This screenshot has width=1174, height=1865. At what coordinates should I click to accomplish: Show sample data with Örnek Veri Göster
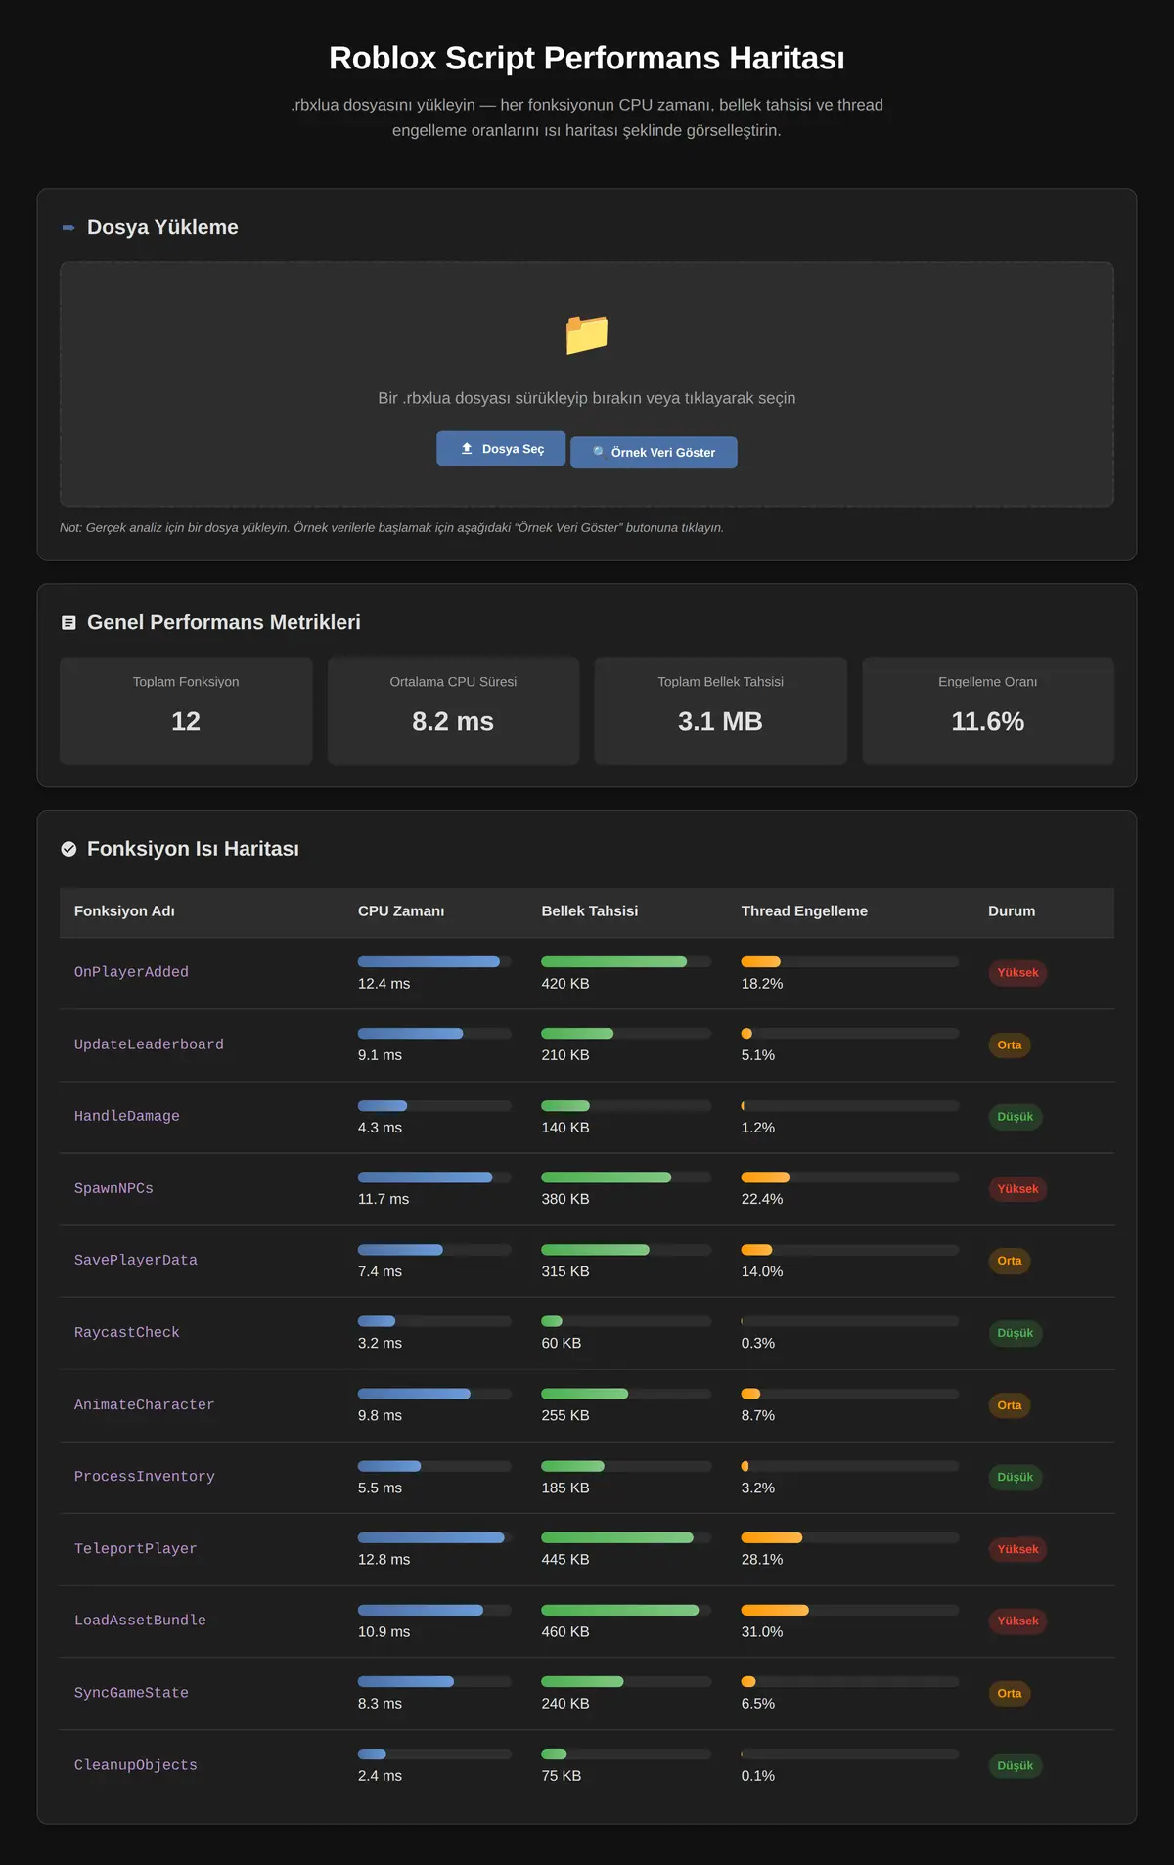(x=654, y=452)
